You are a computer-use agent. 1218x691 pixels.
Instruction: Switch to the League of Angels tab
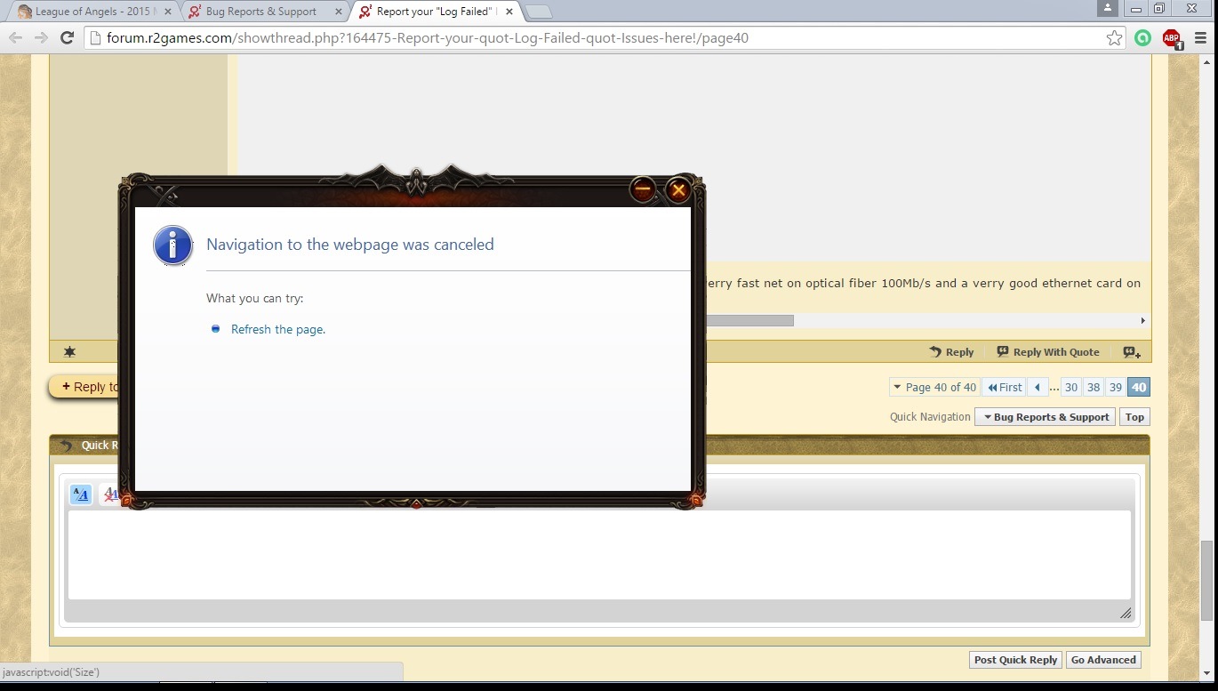point(92,12)
